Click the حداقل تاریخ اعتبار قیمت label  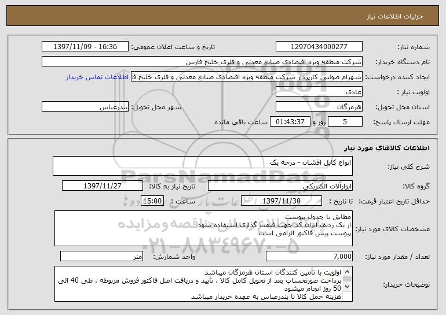click(x=394, y=202)
